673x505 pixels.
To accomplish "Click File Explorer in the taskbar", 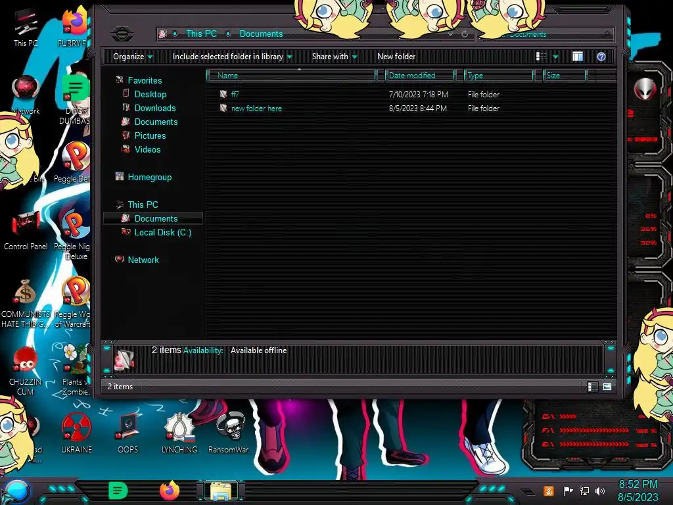I will pos(221,491).
